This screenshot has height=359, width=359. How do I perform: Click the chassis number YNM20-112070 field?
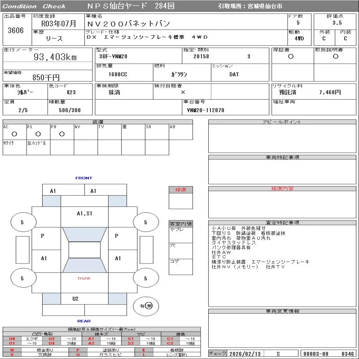(206, 110)
